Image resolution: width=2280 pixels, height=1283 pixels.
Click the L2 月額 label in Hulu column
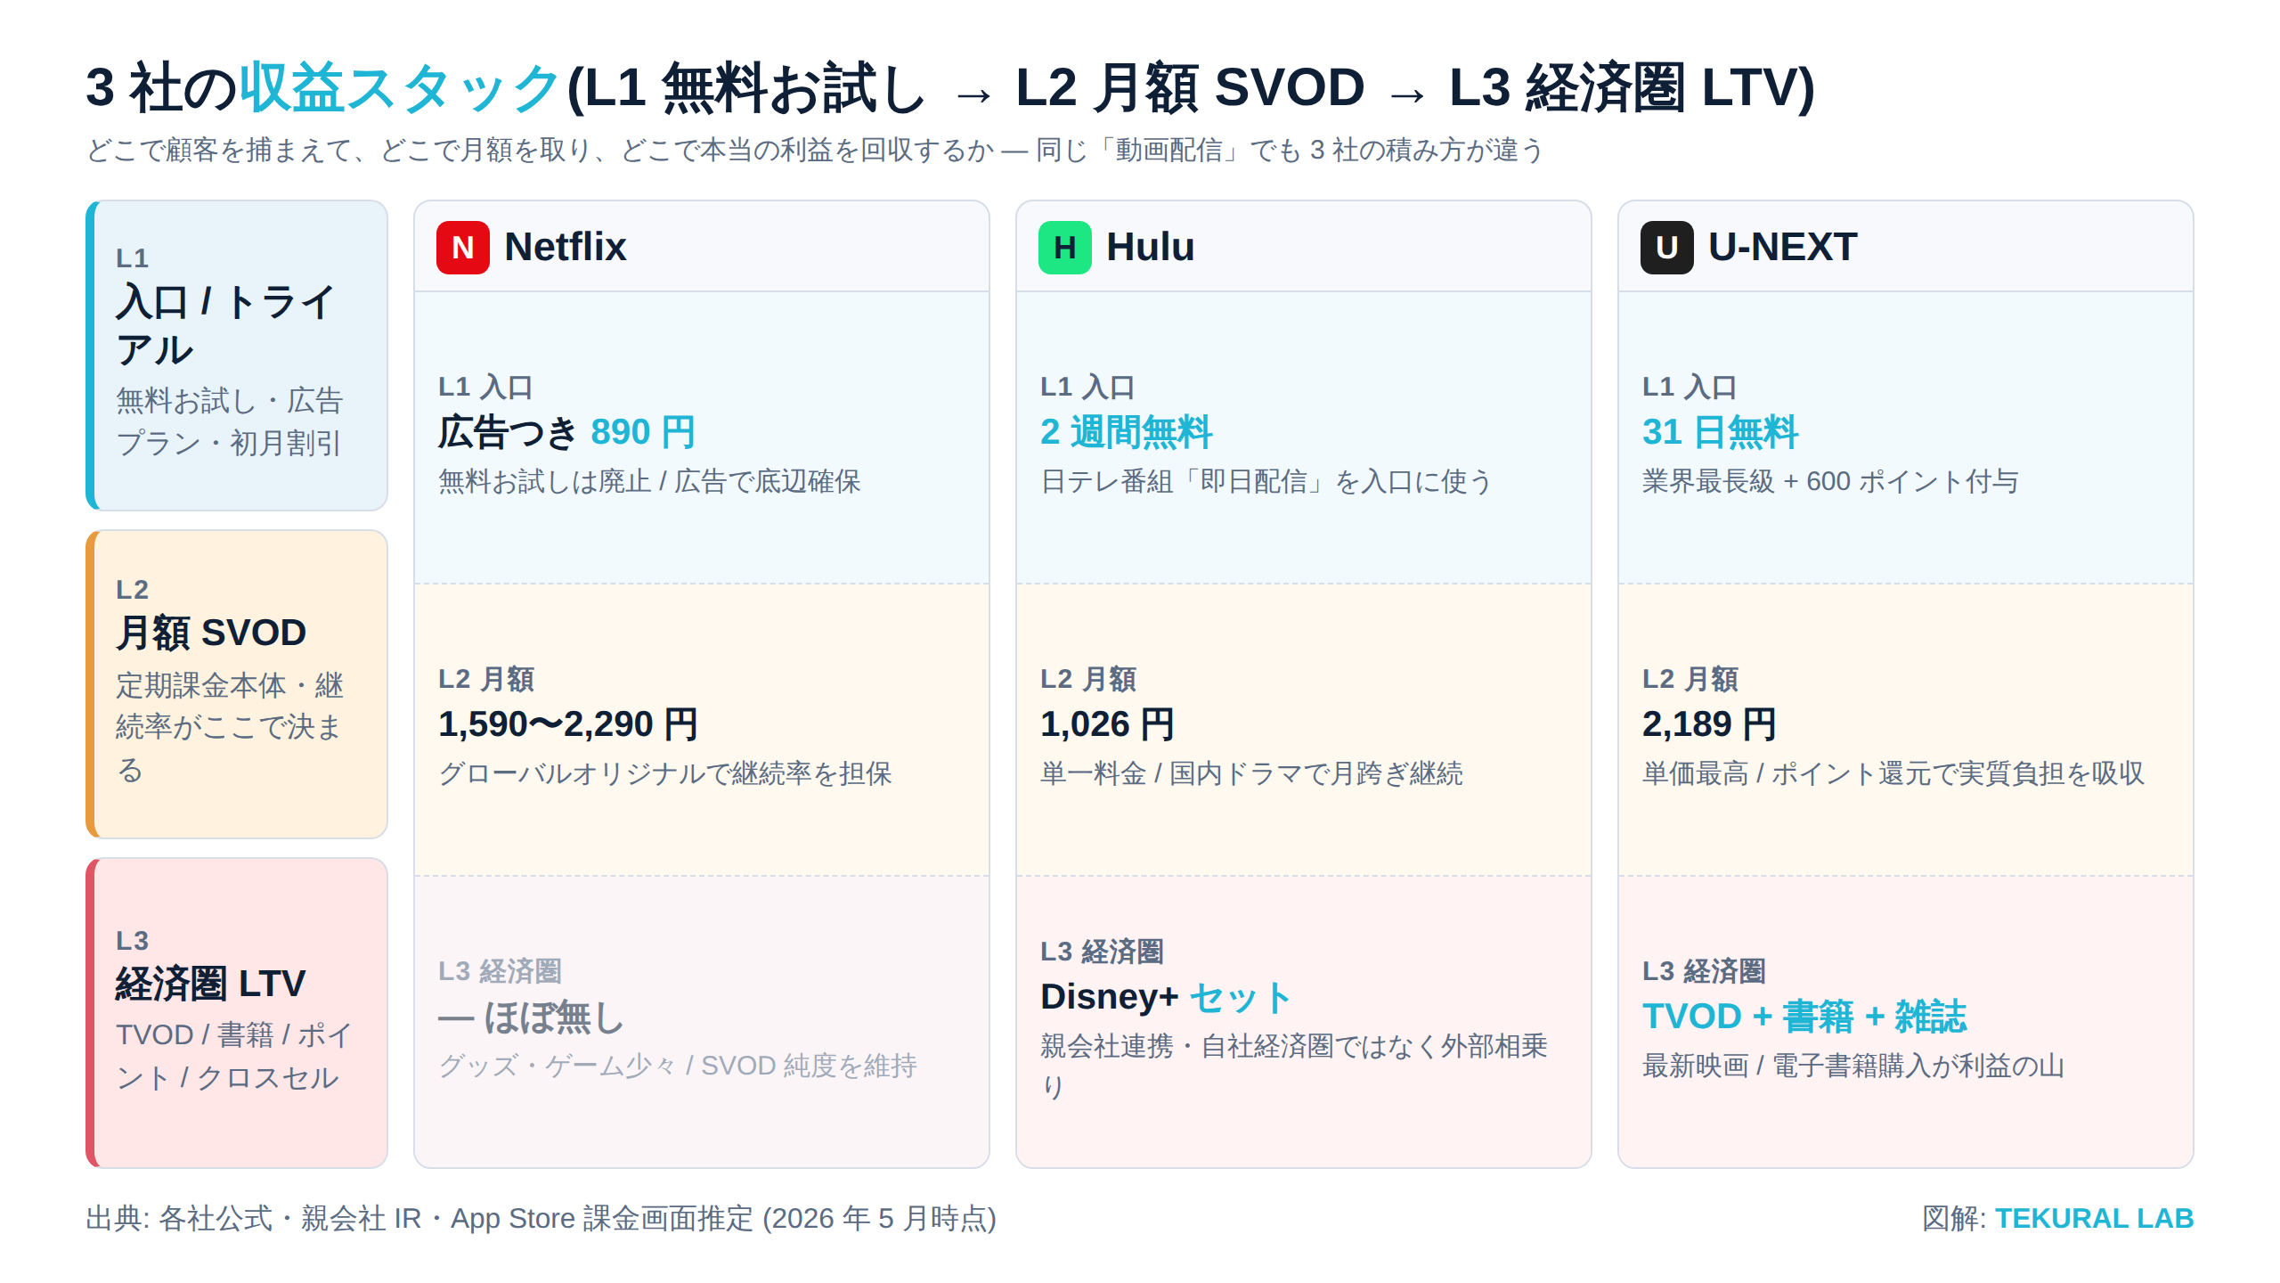tap(1088, 679)
